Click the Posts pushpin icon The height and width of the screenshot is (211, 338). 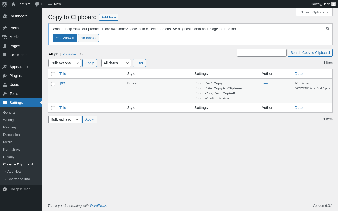coord(5,28)
